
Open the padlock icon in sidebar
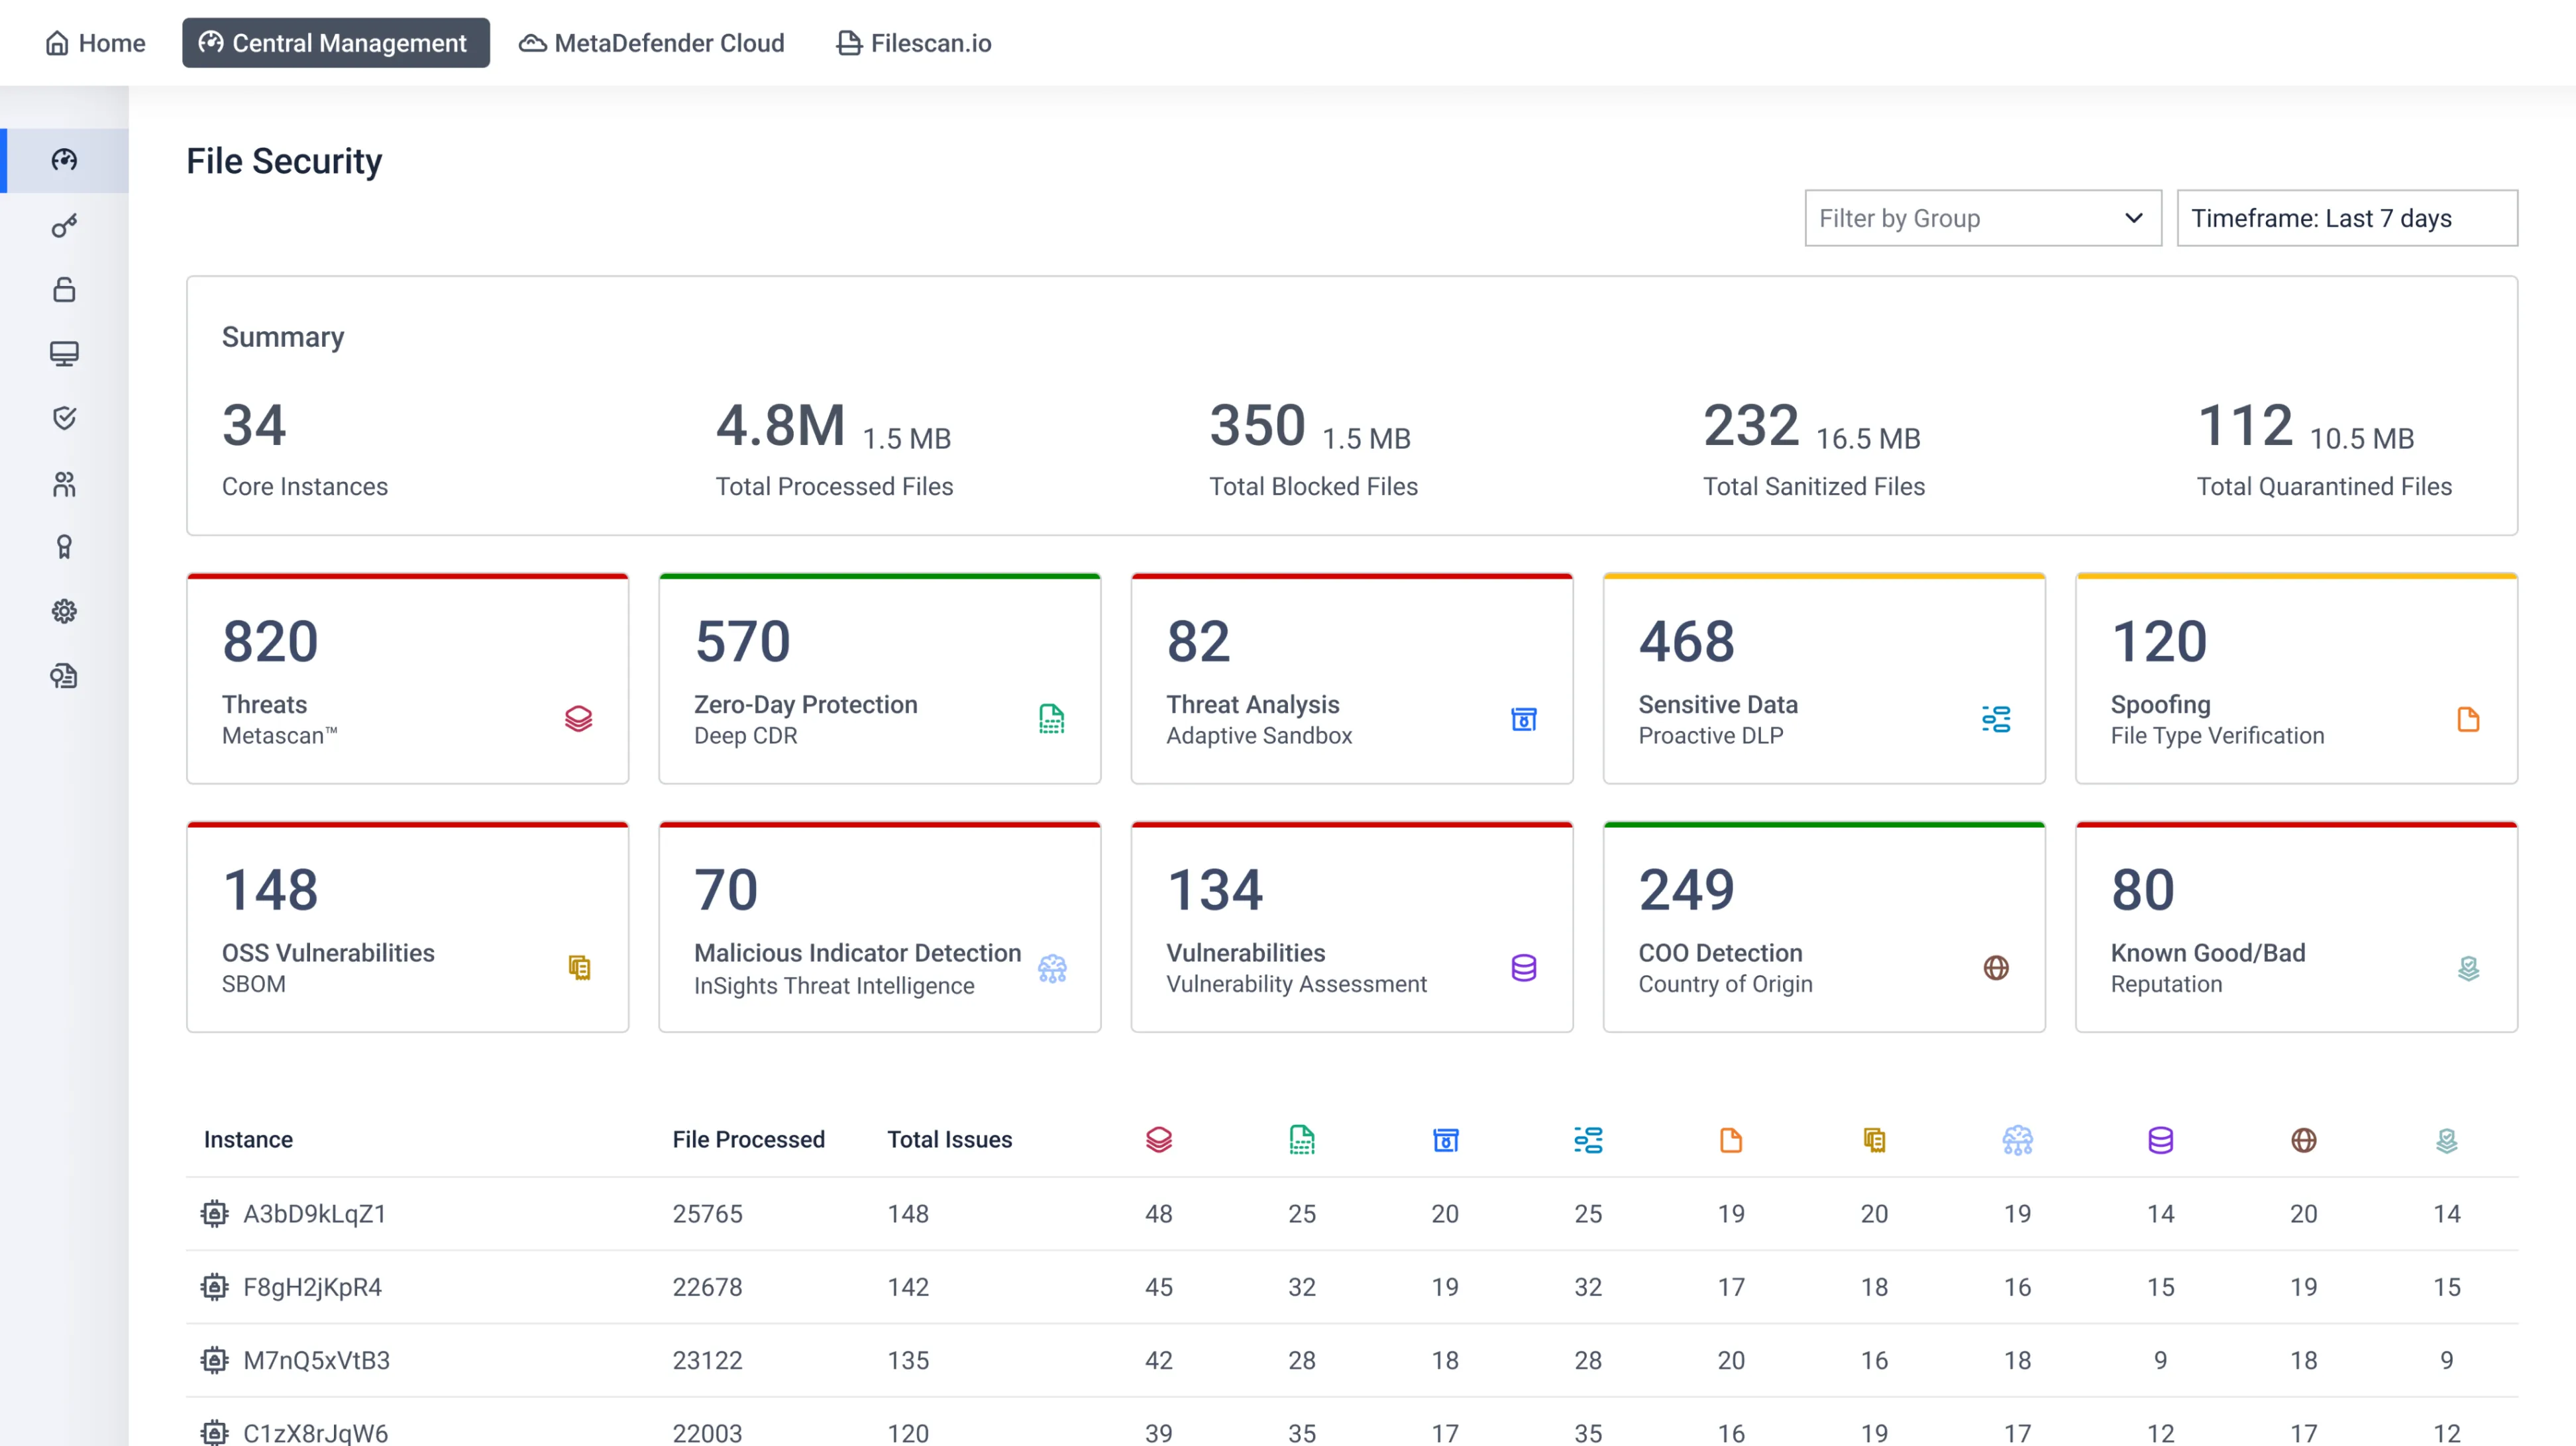(64, 290)
